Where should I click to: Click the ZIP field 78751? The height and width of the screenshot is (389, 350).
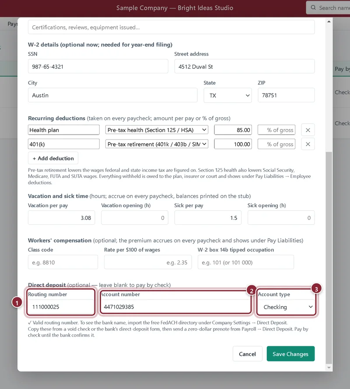pyautogui.click(x=286, y=95)
